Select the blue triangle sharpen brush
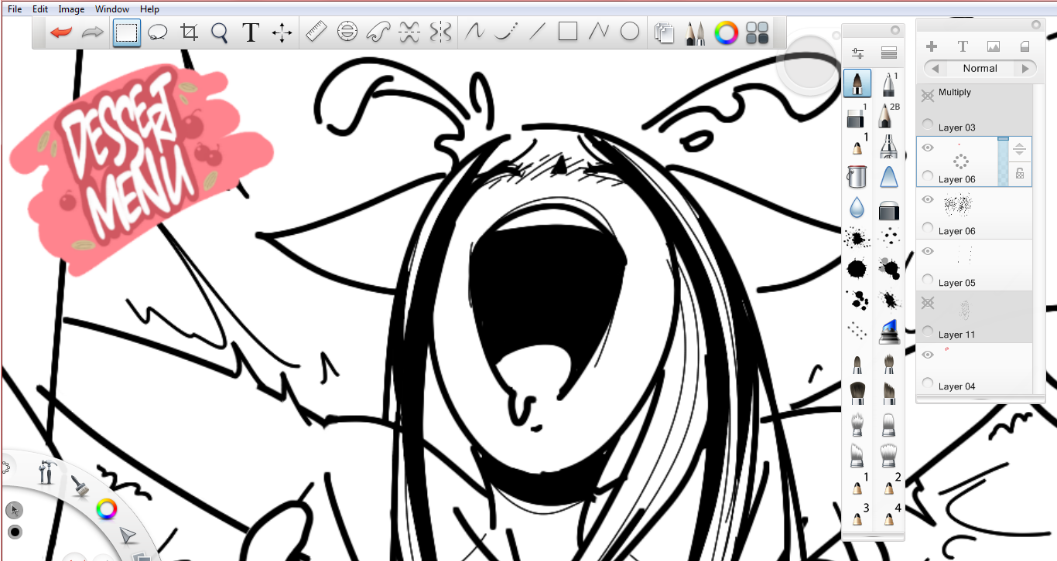 coord(888,176)
